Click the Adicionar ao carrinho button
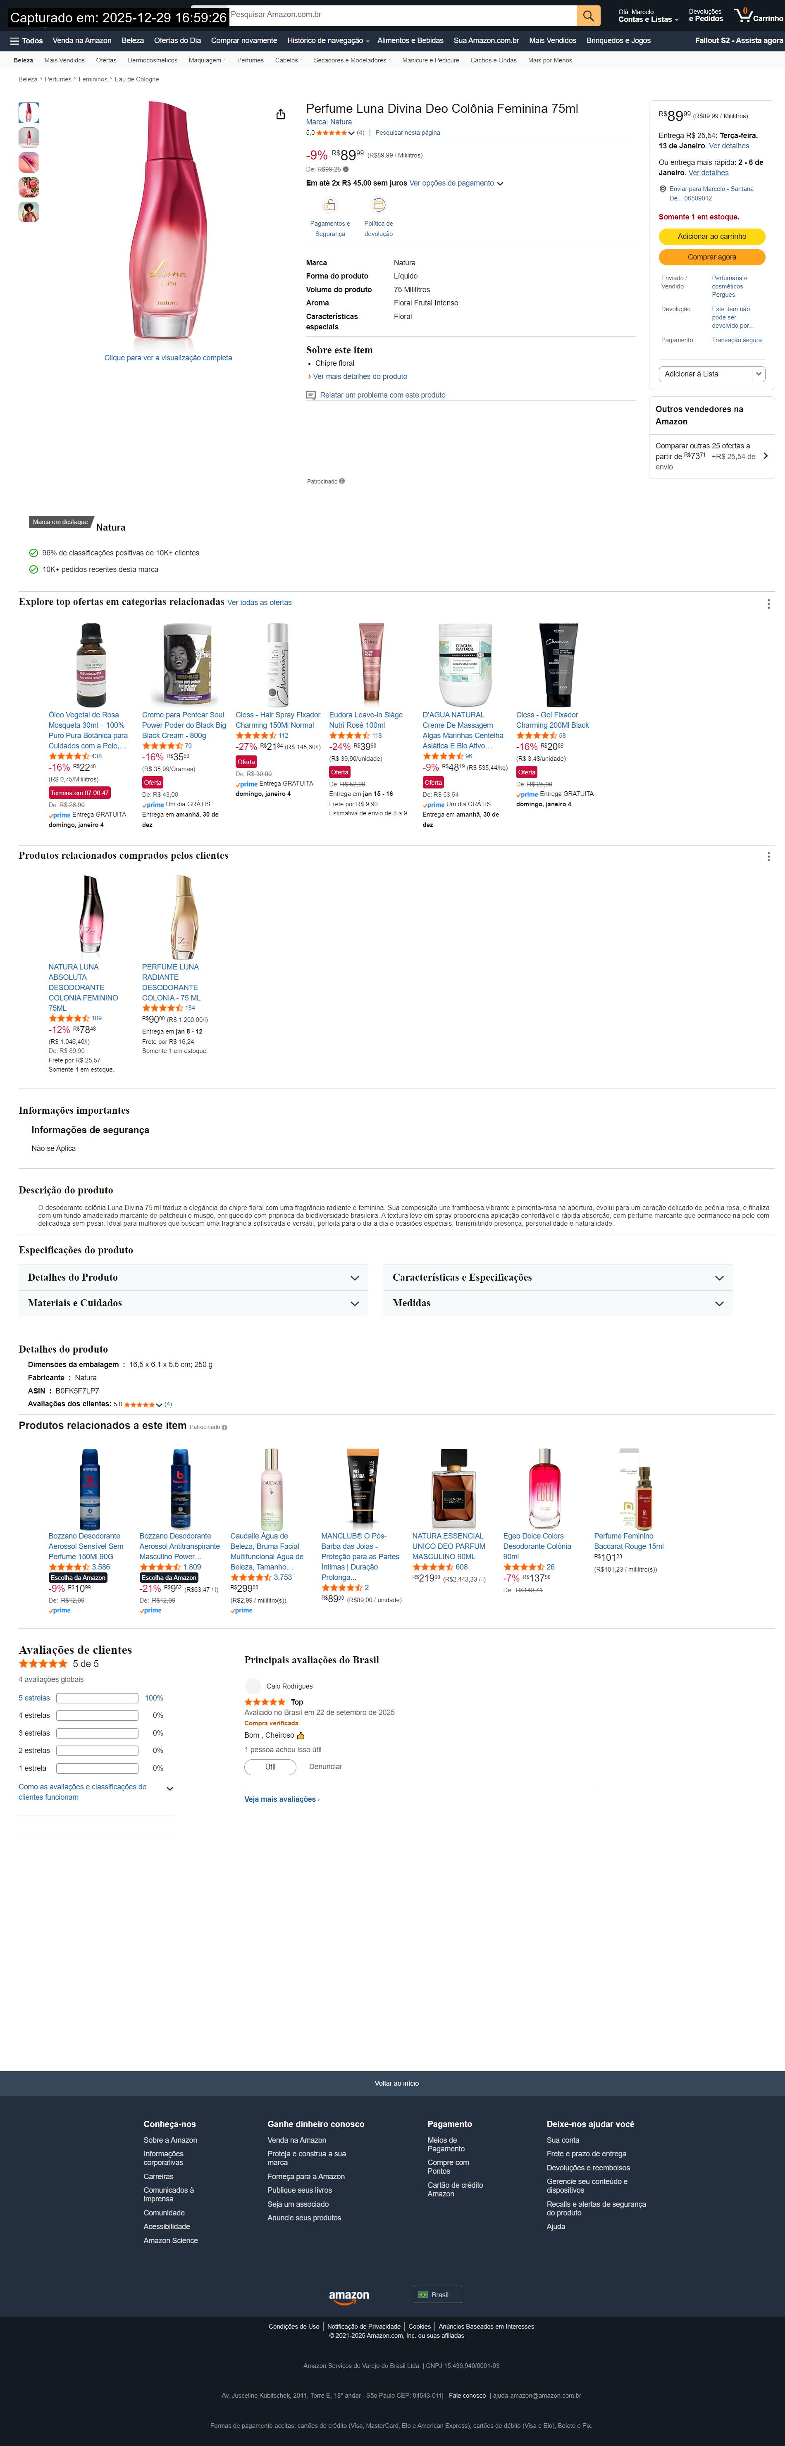785x2446 pixels. point(712,236)
